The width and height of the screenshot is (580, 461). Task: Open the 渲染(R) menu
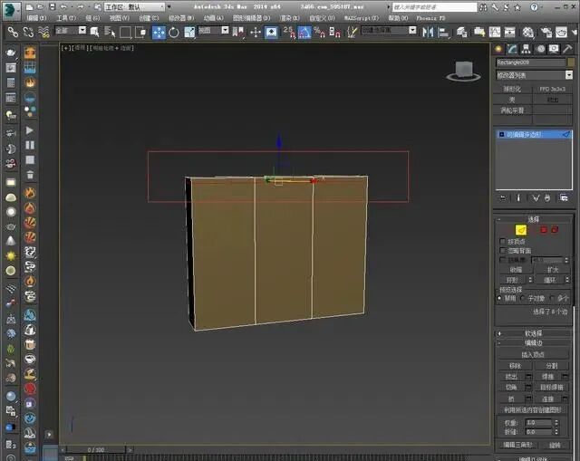(290, 18)
